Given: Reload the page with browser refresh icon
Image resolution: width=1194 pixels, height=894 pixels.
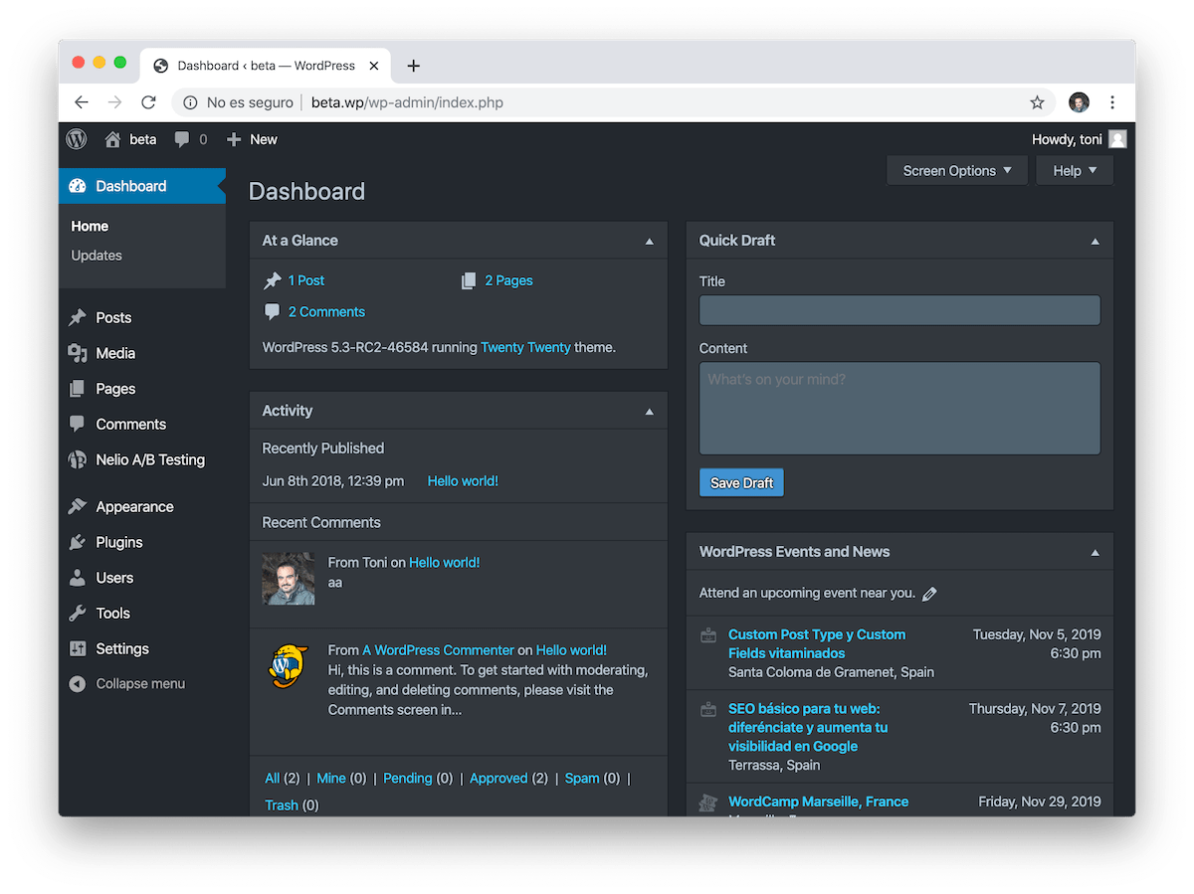Looking at the screenshot, I should pos(148,102).
